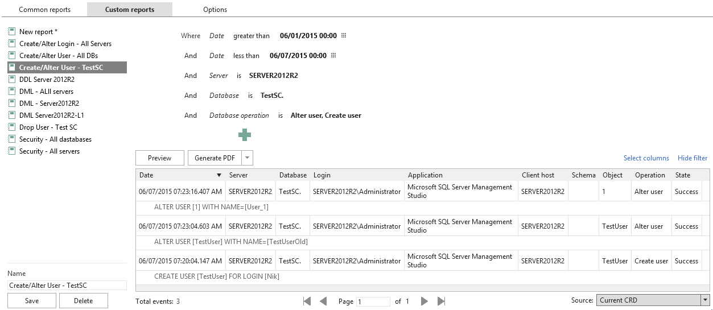Go to first page of results
713x310 pixels.
[307, 301]
